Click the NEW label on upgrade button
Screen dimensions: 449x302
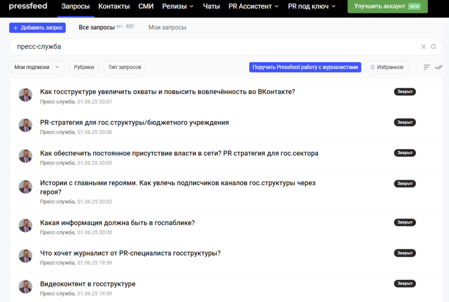(414, 6)
